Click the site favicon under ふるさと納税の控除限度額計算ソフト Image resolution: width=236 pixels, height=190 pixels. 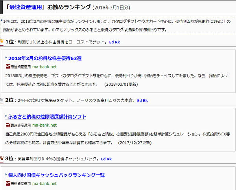[8, 125]
